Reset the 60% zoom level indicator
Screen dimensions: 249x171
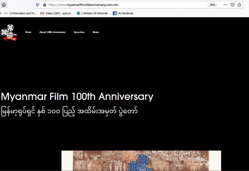(x=213, y=5)
